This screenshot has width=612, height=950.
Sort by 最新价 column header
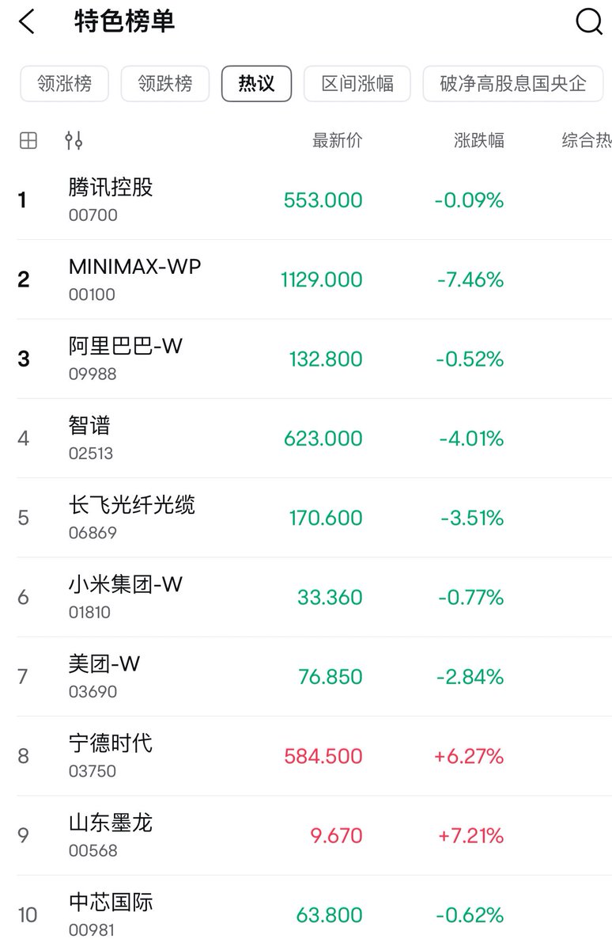[x=337, y=141]
